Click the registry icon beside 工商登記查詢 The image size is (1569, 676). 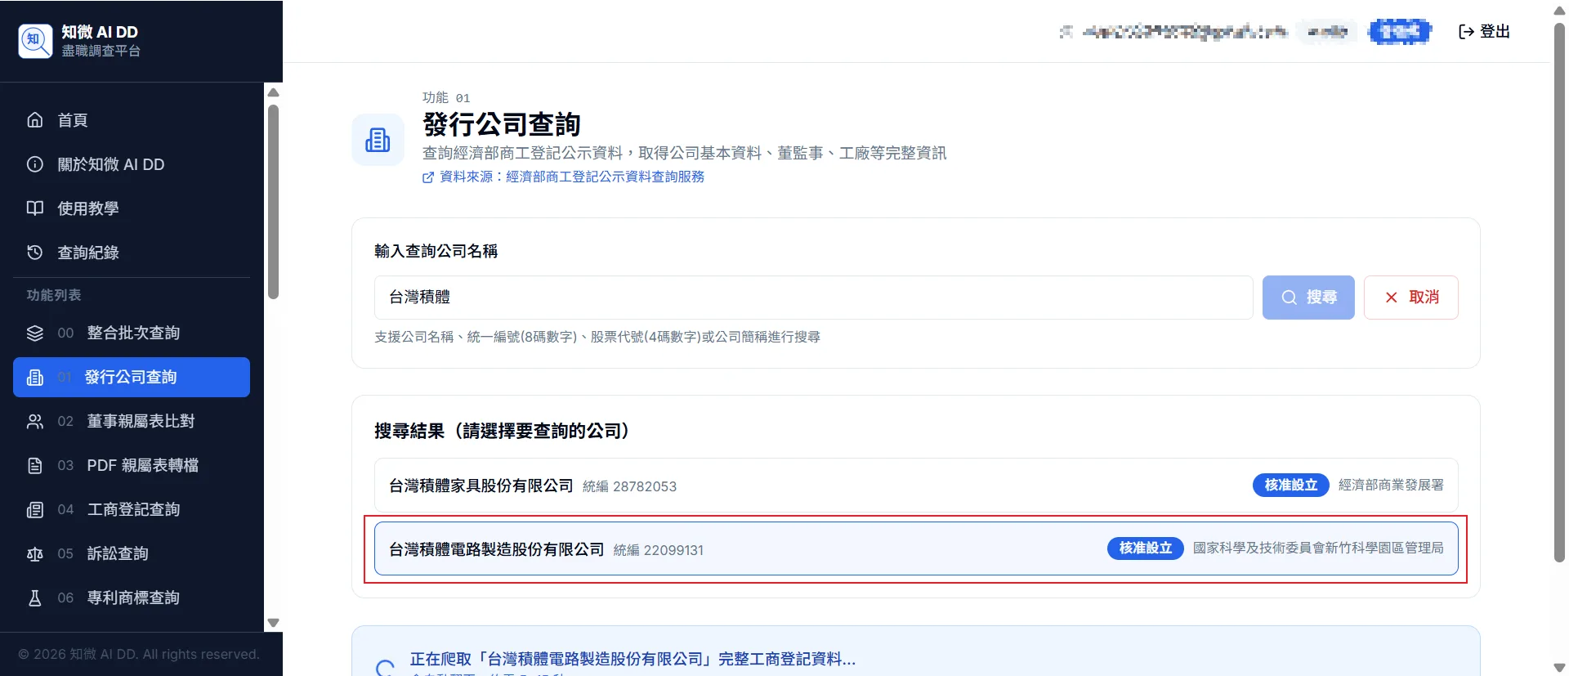34,509
